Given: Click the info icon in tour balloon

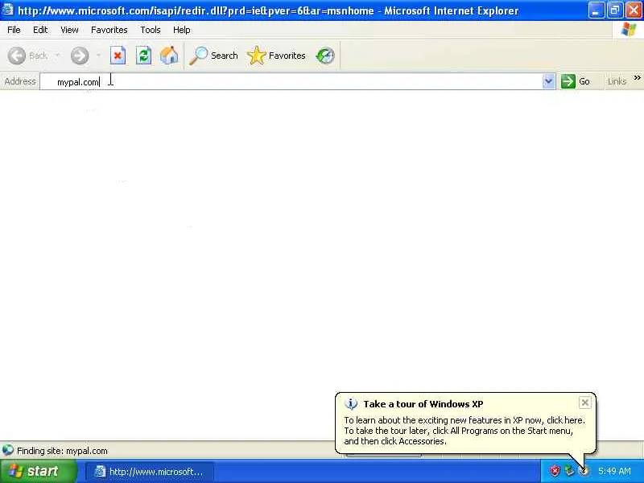Looking at the screenshot, I should click(350, 404).
